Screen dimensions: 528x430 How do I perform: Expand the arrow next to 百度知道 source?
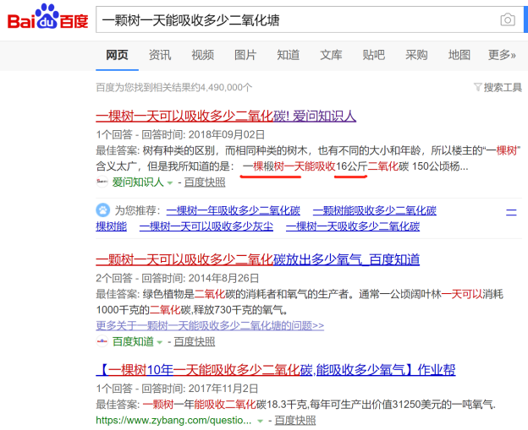pos(160,342)
